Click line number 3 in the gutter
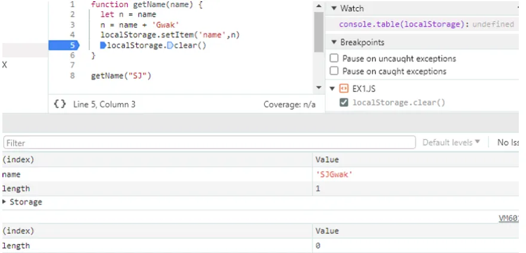The width and height of the screenshot is (526, 253). 72,25
